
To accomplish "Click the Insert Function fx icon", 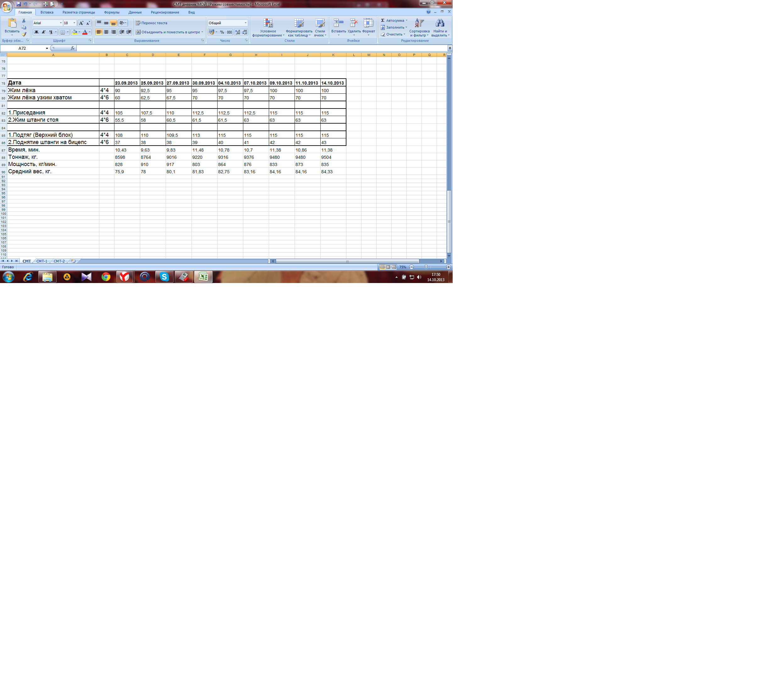I will (73, 48).
